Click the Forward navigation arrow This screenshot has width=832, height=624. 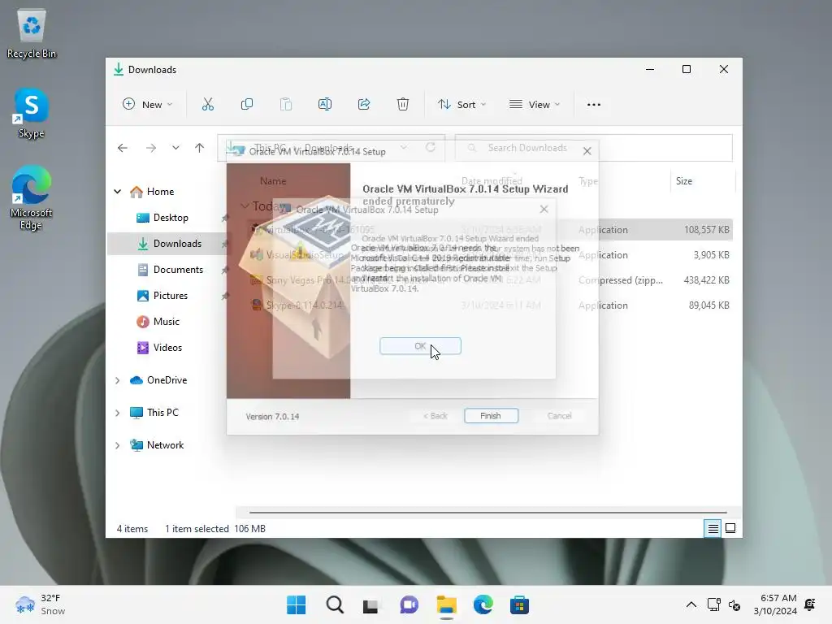tap(151, 148)
